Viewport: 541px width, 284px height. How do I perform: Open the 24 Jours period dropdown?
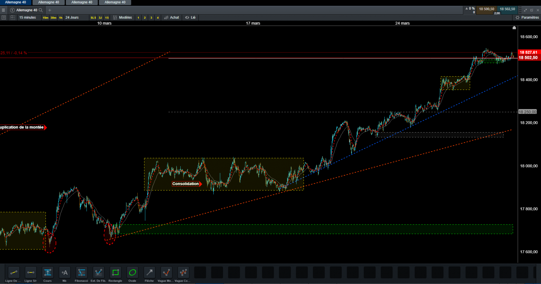tap(72, 17)
